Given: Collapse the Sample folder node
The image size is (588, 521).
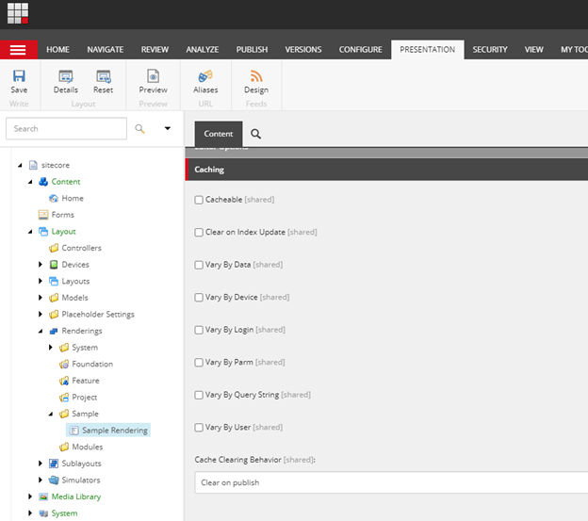Looking at the screenshot, I should [51, 414].
